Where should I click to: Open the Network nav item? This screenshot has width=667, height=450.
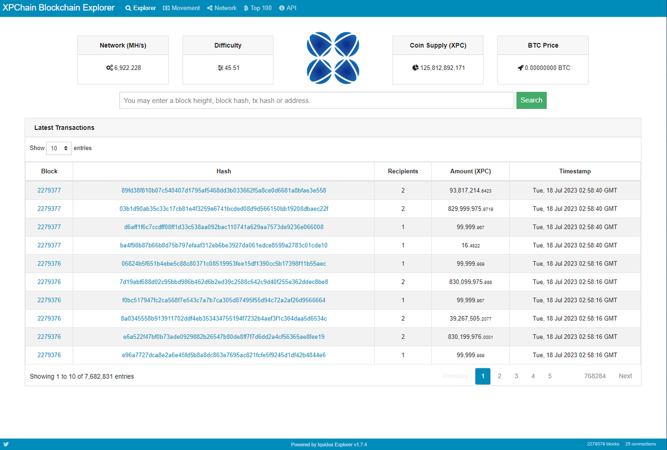pyautogui.click(x=221, y=8)
